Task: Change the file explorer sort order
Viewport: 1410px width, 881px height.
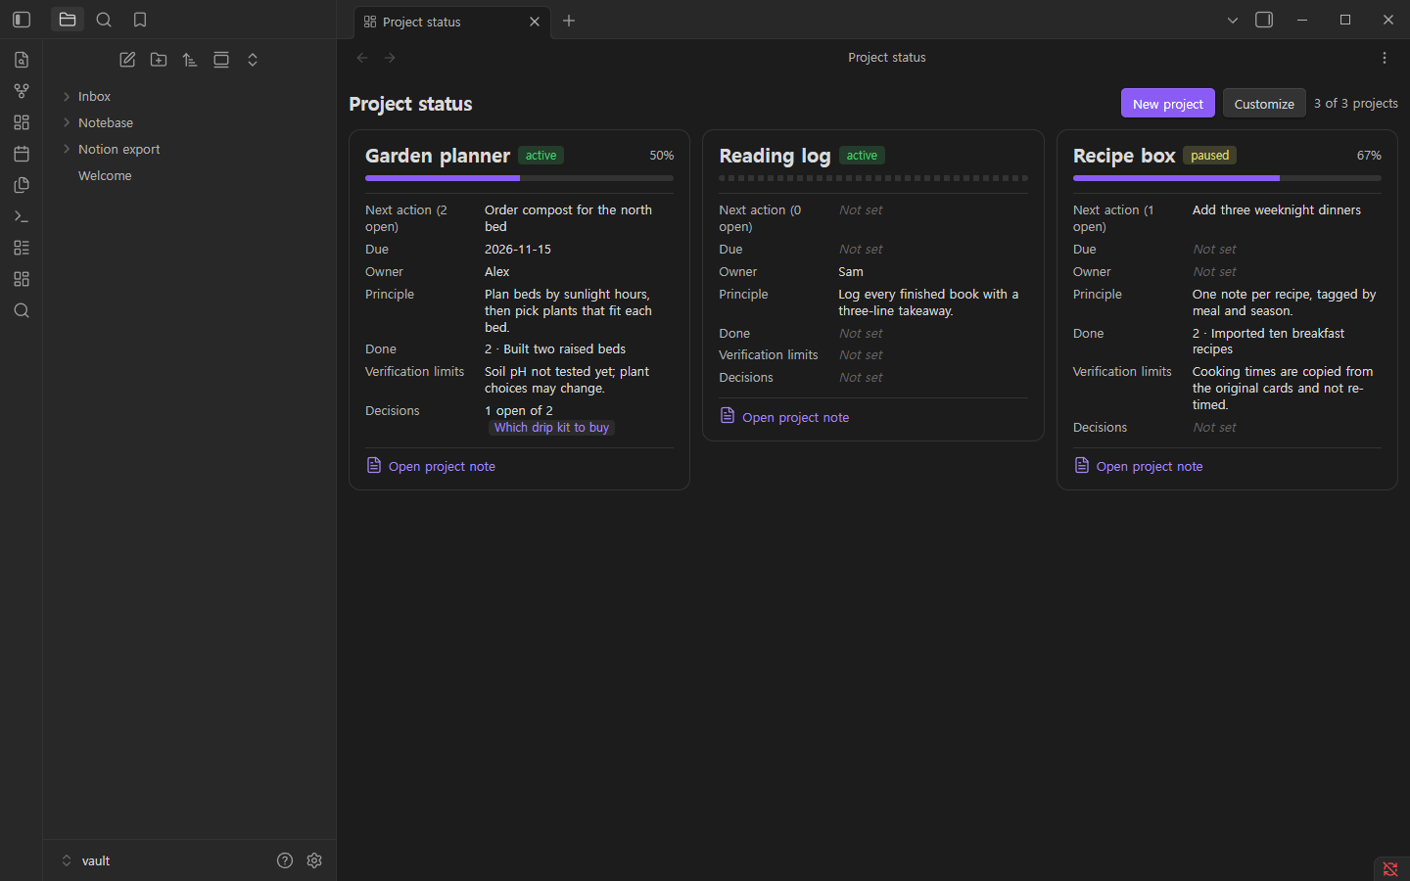Action: (x=190, y=60)
